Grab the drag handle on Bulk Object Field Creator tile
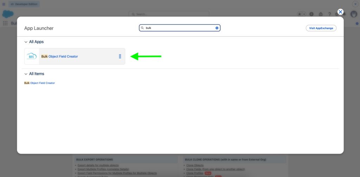360x177 pixels. click(120, 57)
